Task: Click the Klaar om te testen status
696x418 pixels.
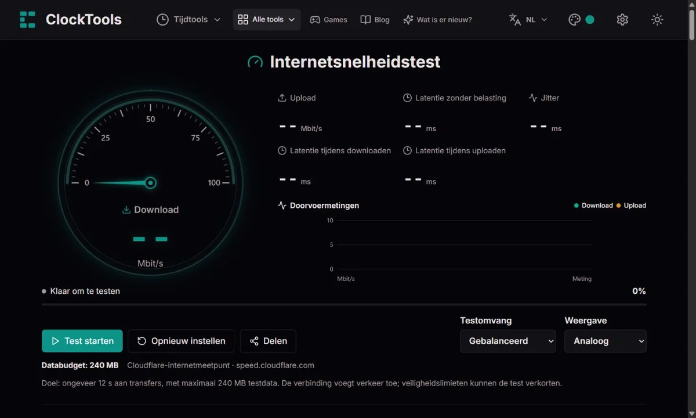Action: [x=81, y=291]
